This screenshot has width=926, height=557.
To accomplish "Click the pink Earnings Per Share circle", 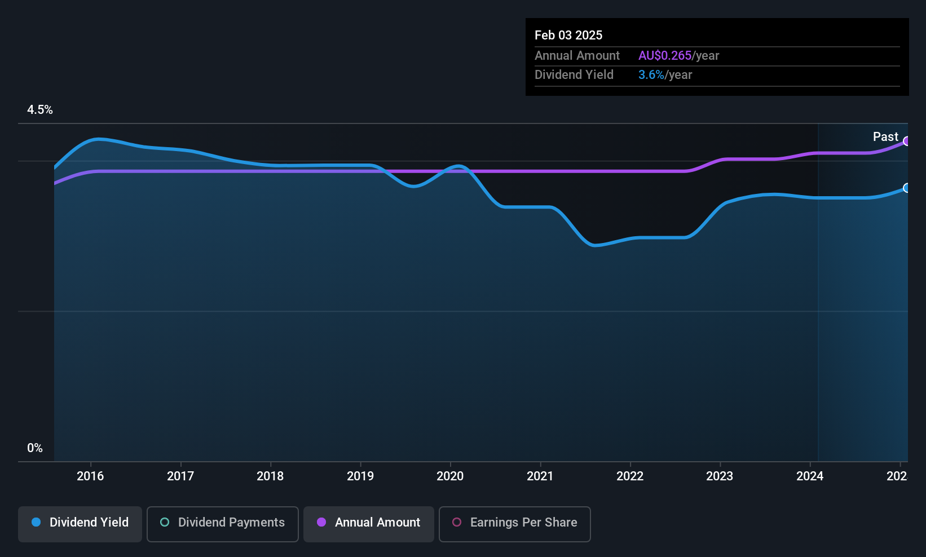I will (457, 522).
